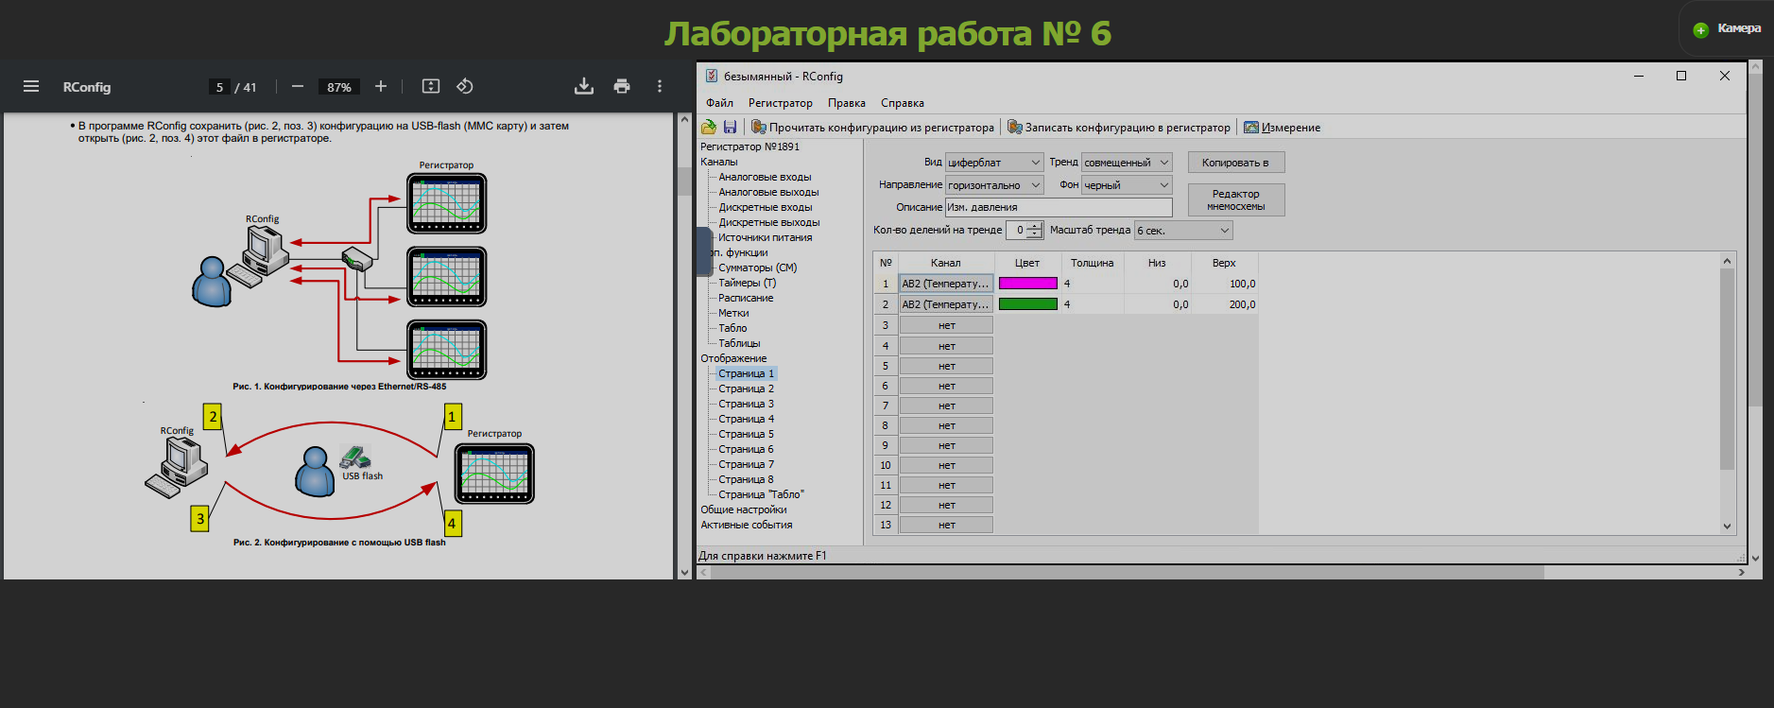Print the PDF with the printer icon
Screen dimensions: 1774x708
click(622, 87)
